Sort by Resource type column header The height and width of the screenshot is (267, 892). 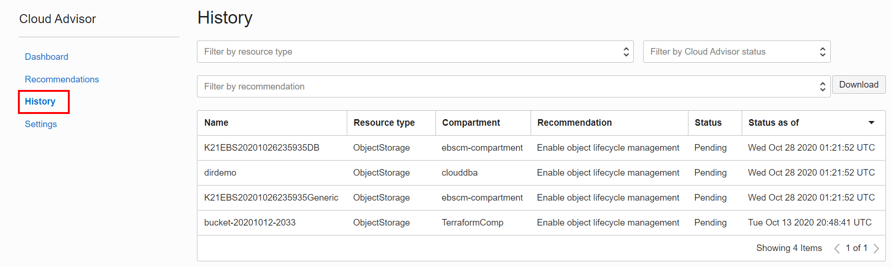click(384, 123)
